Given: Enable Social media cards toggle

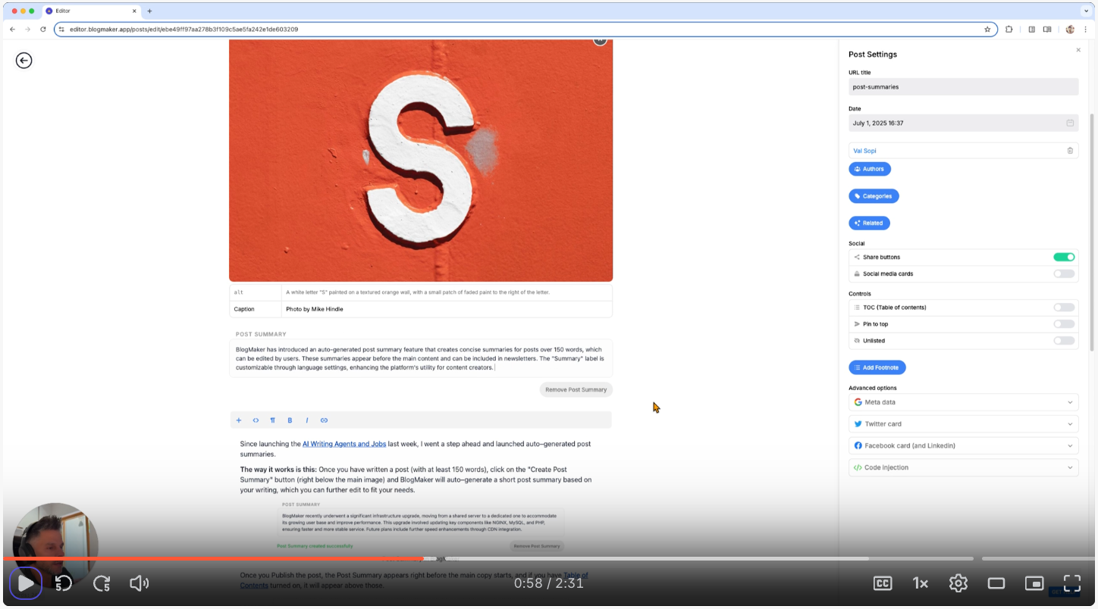Looking at the screenshot, I should (1064, 274).
